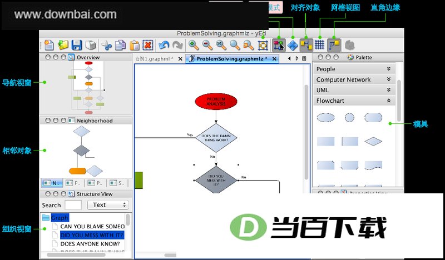Screen dimensions: 445x260
Task: Click Structure View horizontal scrollbar
Action: tap(76, 254)
